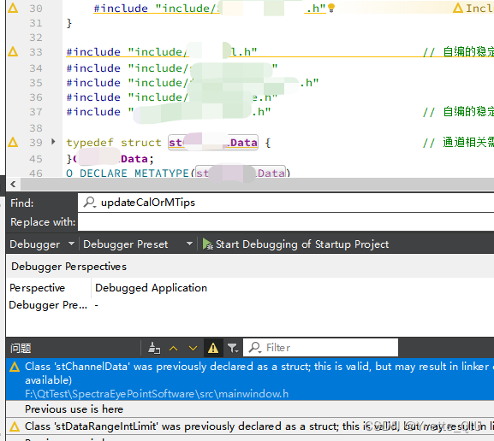Click the warning triangle on line 39
Image resolution: width=494 pixels, height=441 pixels.
coord(13,142)
